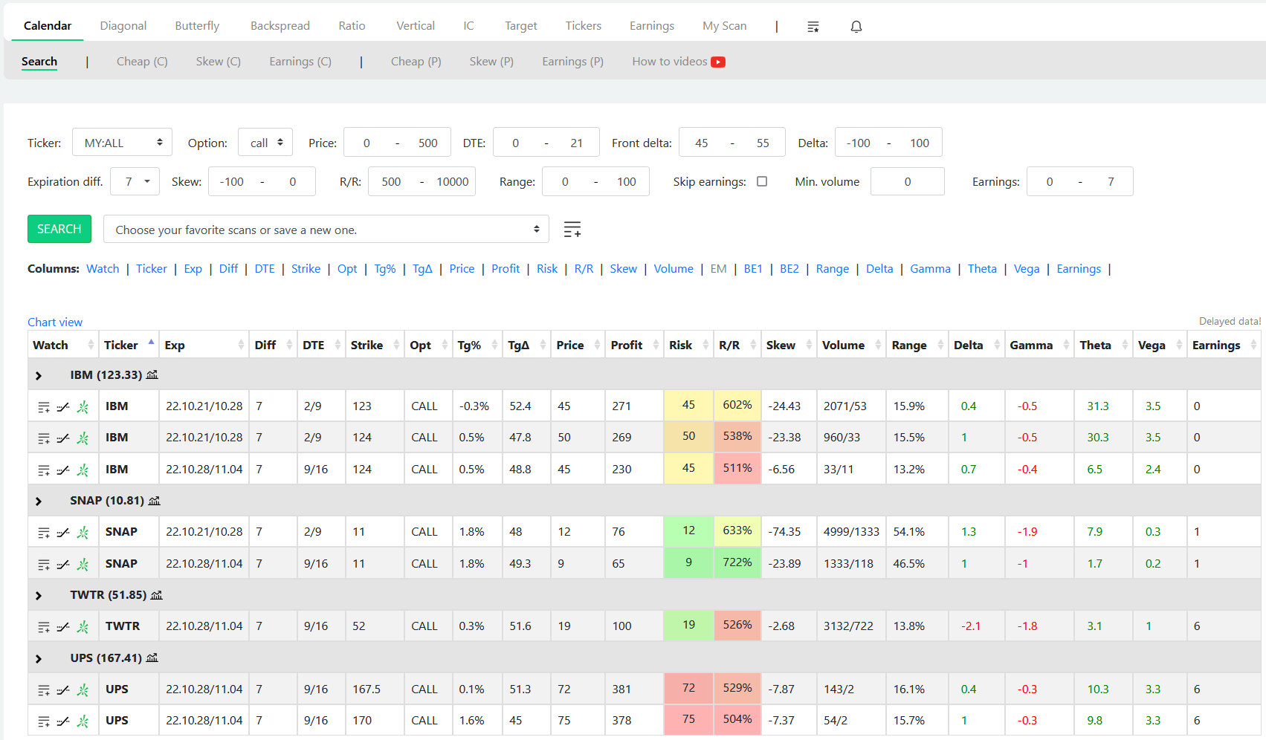Sort table by the R/R column header
1266x740 pixels.
pos(737,345)
